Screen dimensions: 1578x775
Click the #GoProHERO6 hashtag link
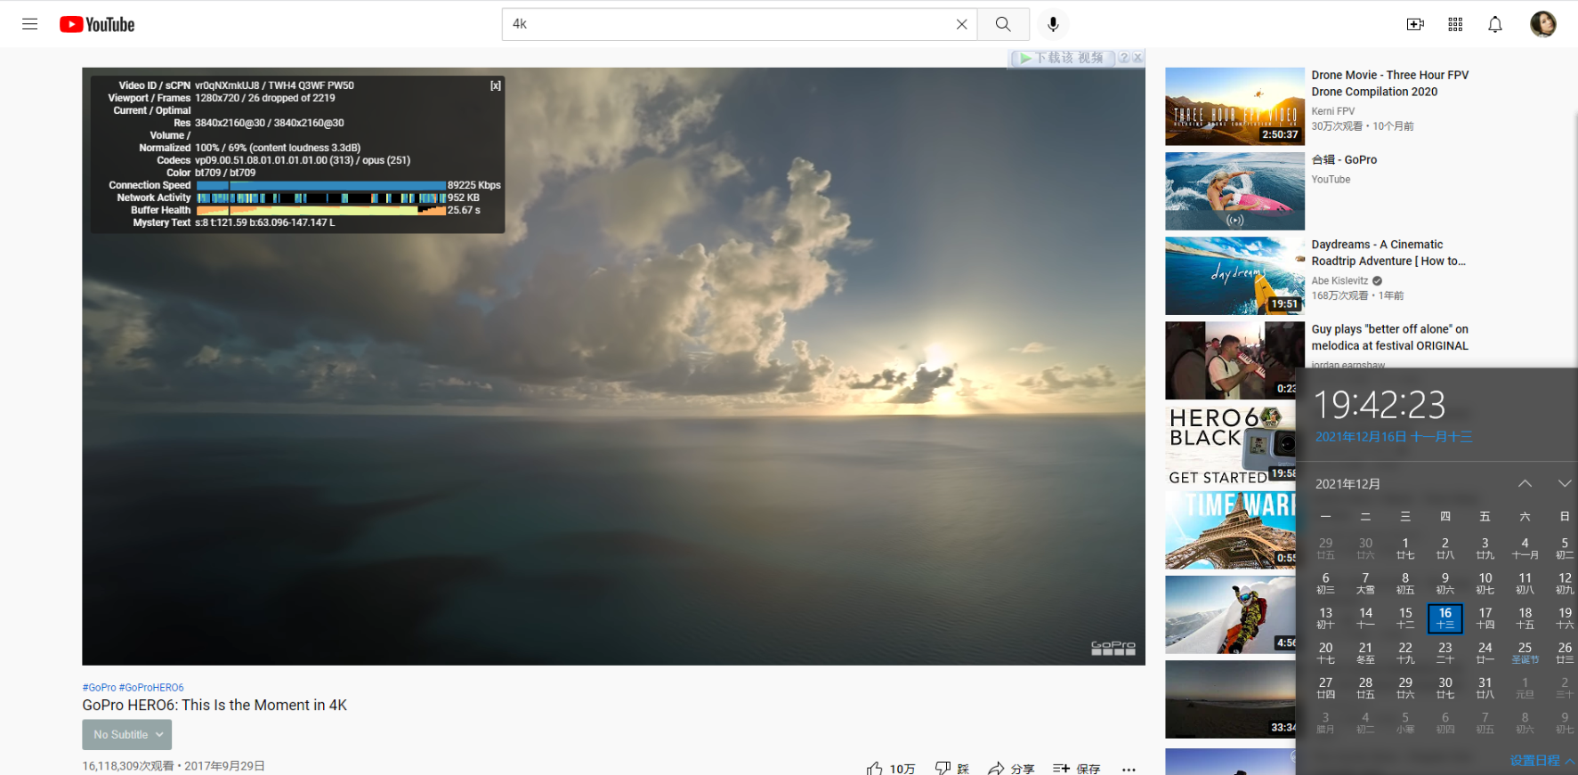[151, 688]
